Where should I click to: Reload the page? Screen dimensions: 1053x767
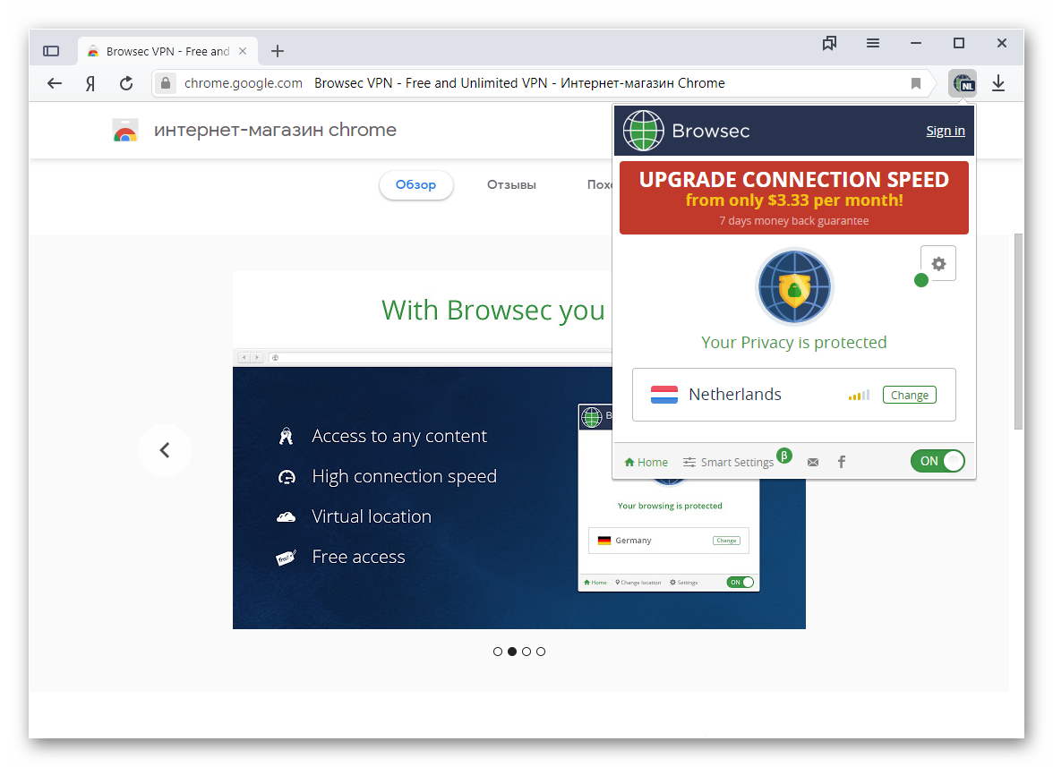pyautogui.click(x=126, y=83)
